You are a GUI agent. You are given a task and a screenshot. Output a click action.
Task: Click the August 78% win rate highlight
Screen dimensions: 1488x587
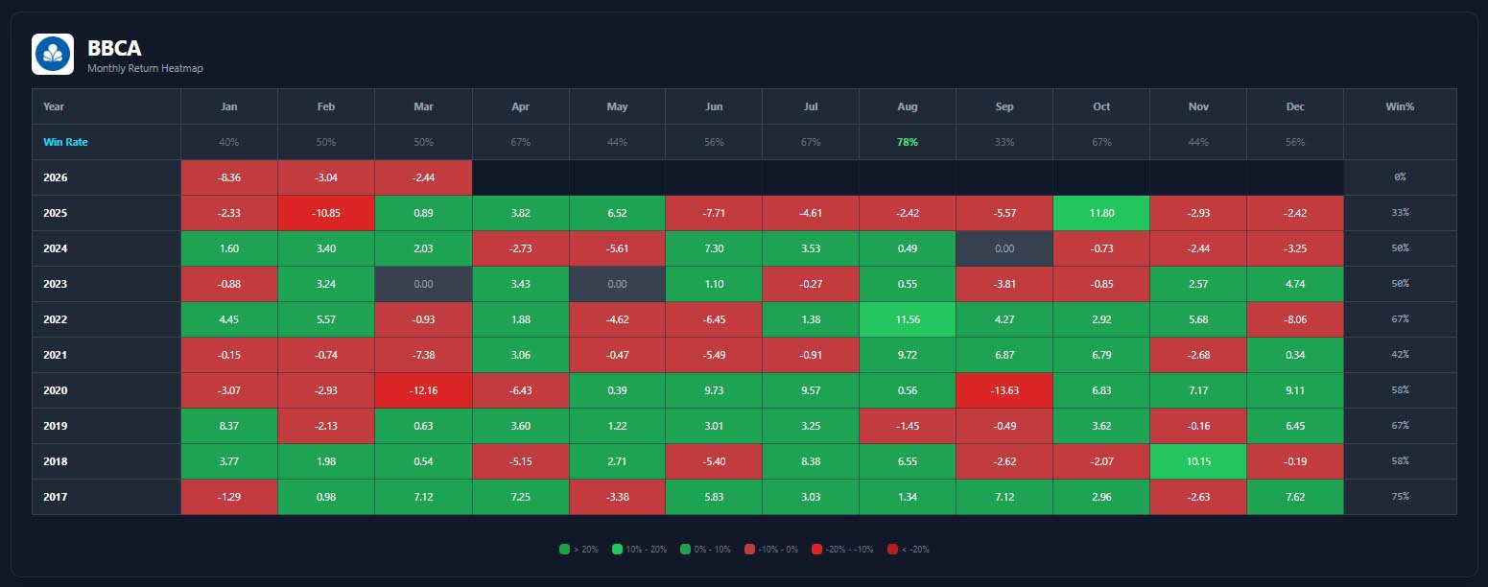coord(907,142)
